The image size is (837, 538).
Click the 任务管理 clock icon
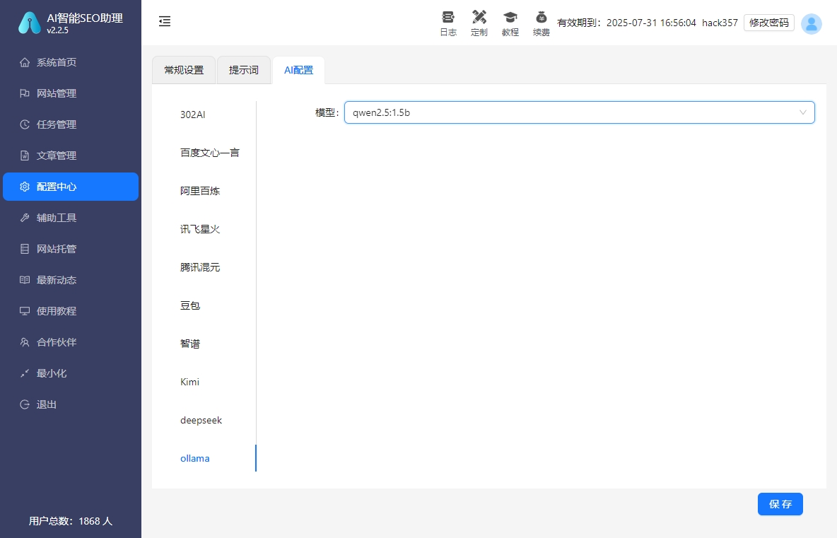(x=25, y=124)
